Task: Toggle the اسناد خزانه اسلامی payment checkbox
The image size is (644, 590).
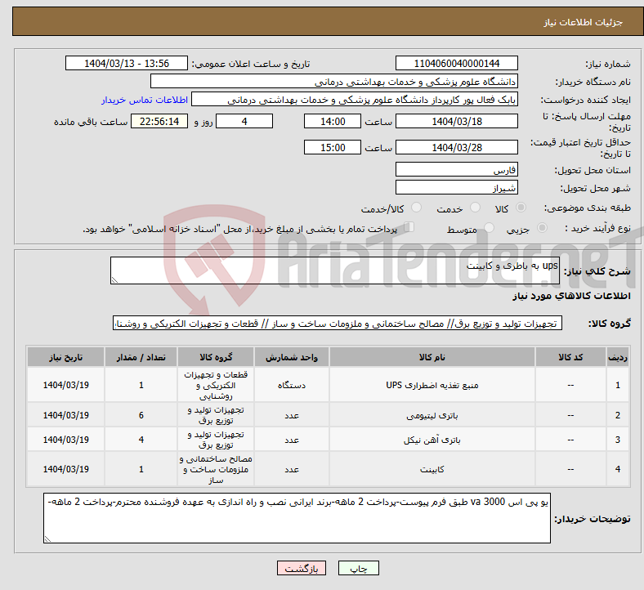Action: click(x=409, y=227)
